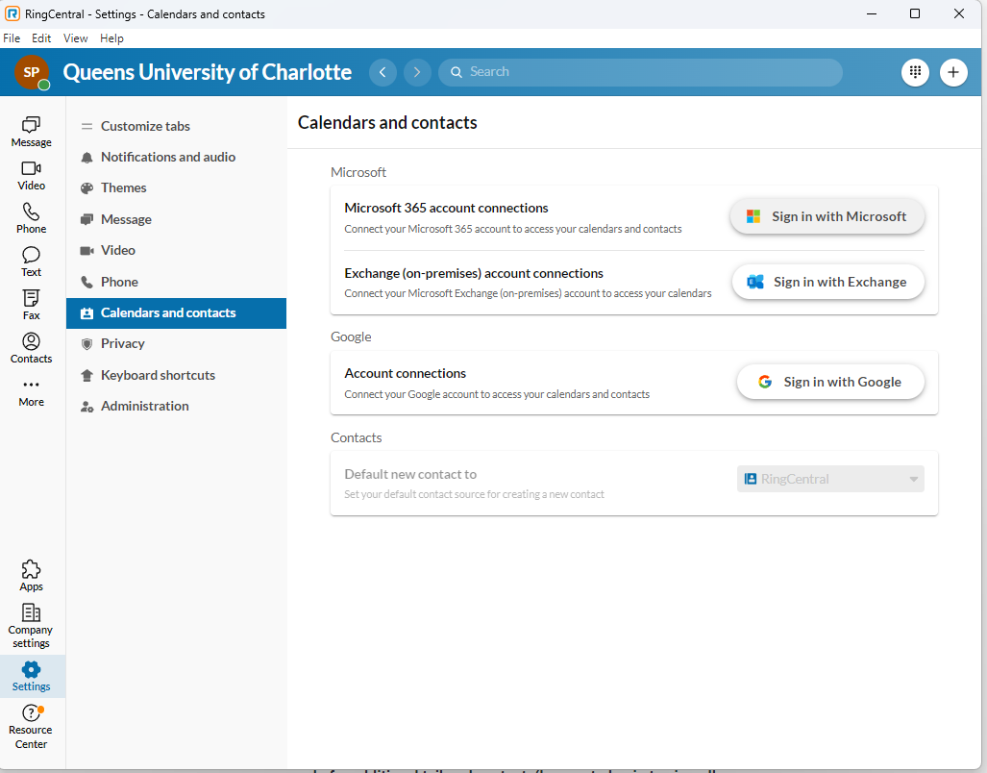Open the Resource Center
987x773 pixels.
[31, 727]
